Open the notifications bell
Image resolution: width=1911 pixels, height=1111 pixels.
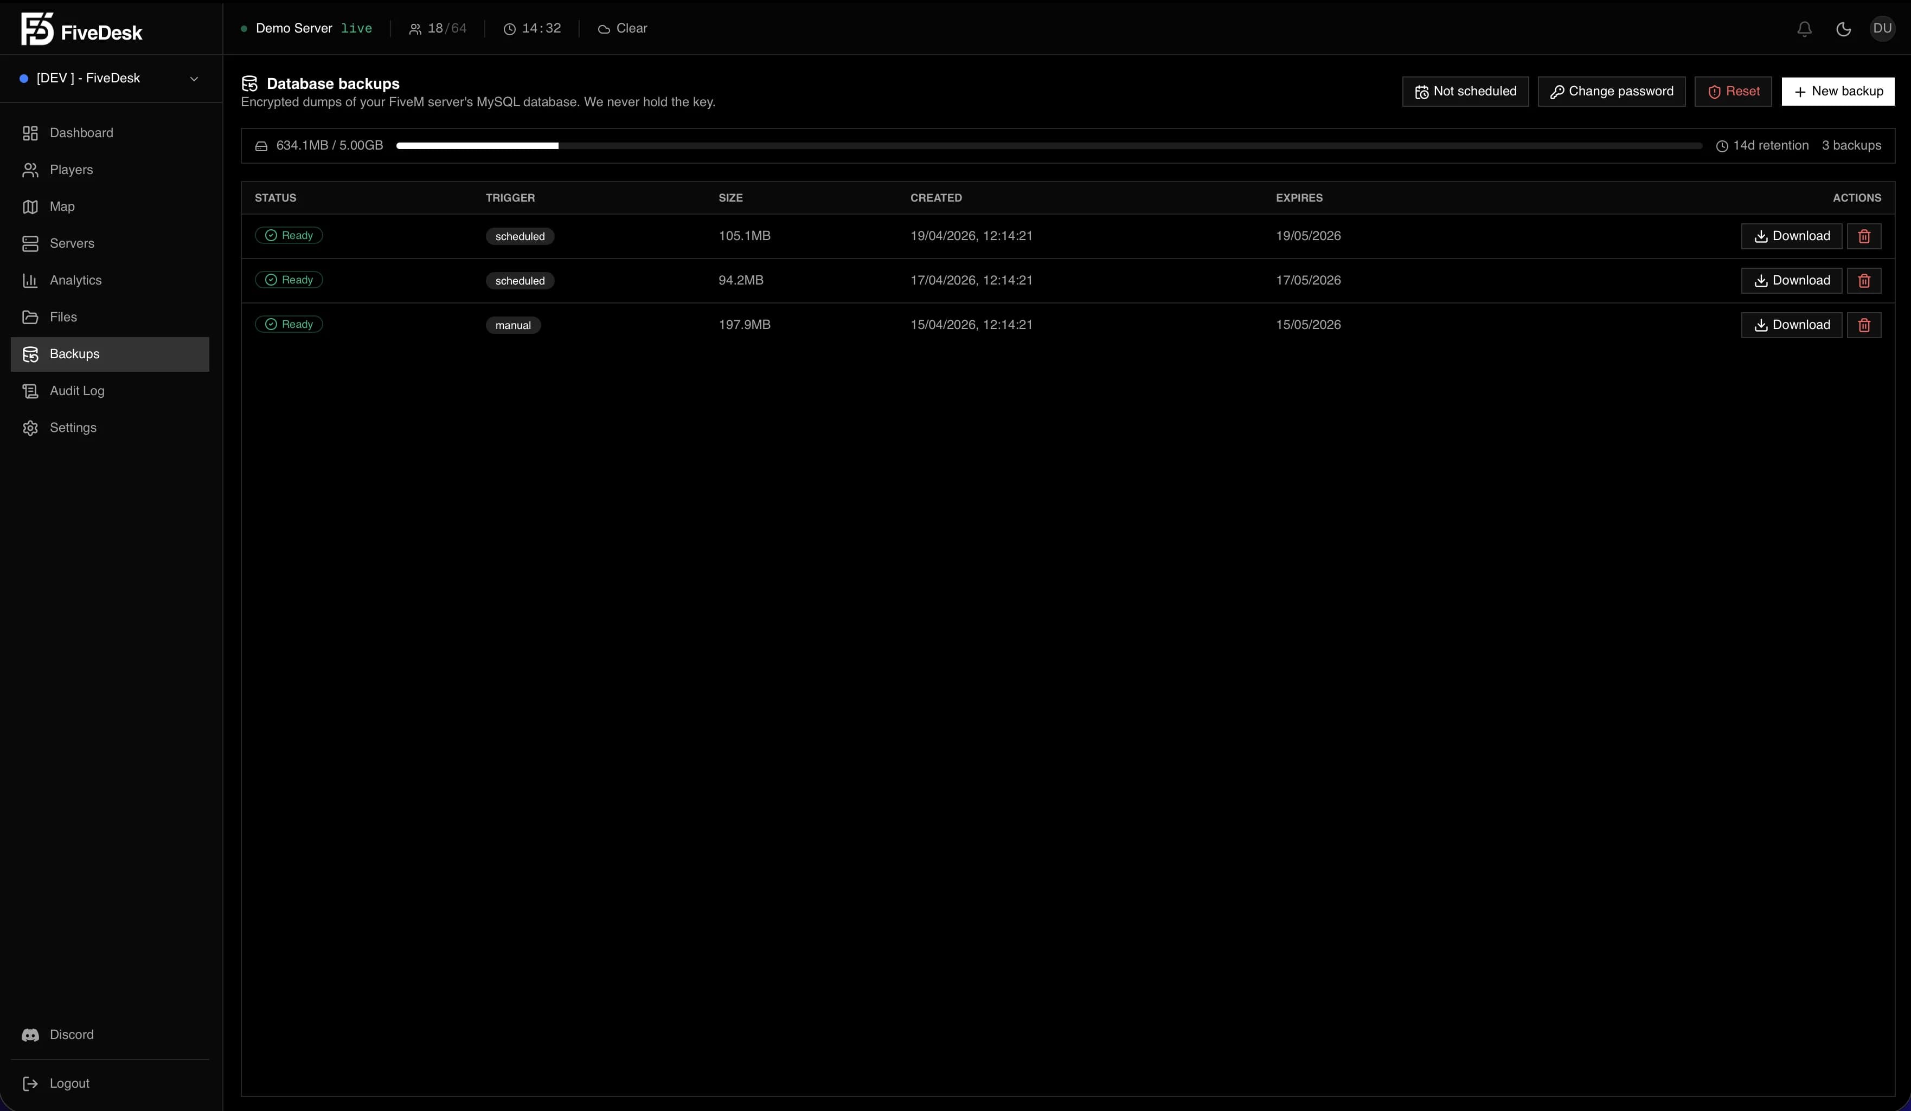[1804, 29]
